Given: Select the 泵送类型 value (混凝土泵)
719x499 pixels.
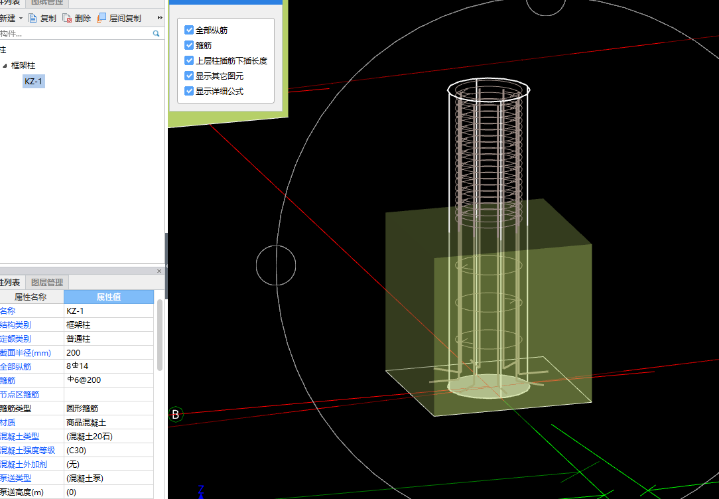Looking at the screenshot, I should pyautogui.click(x=109, y=478).
